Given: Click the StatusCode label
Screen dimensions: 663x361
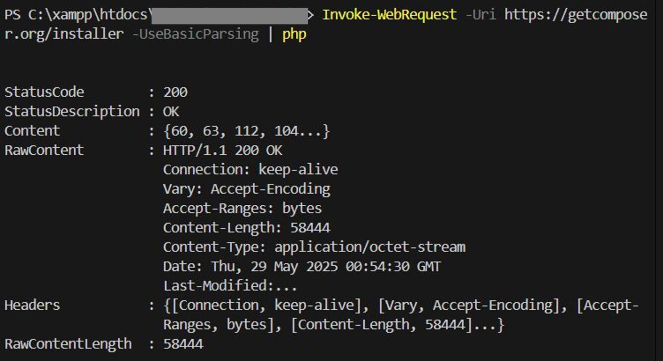Looking at the screenshot, I should [x=44, y=92].
